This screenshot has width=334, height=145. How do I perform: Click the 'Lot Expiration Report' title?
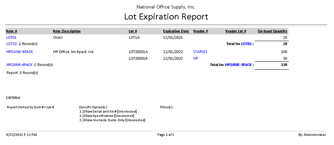tap(166, 17)
